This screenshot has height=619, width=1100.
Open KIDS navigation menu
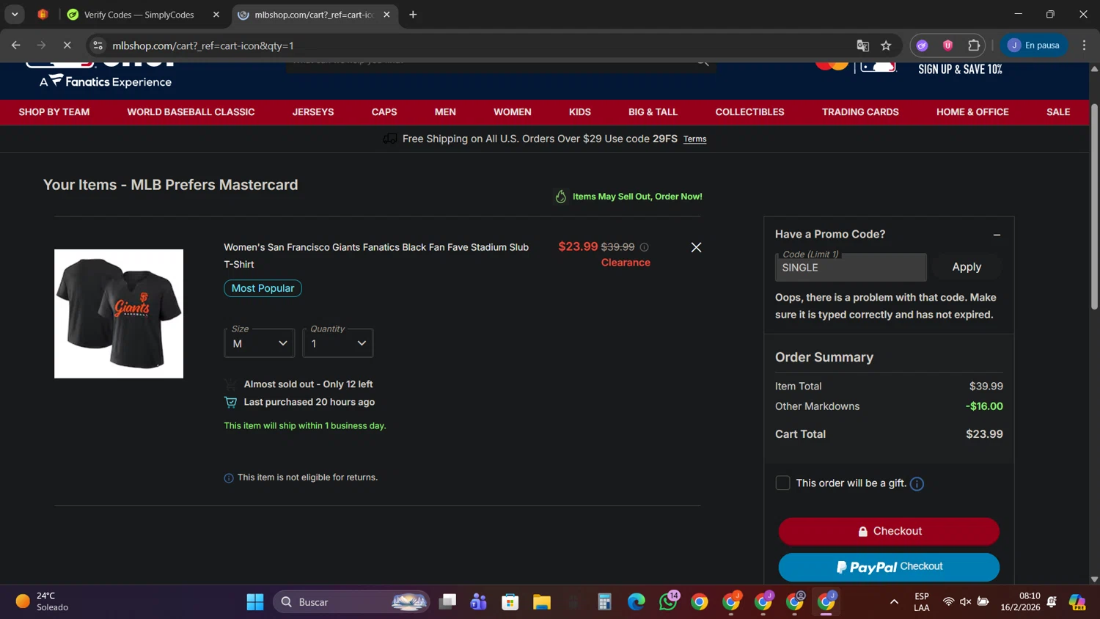pos(580,112)
